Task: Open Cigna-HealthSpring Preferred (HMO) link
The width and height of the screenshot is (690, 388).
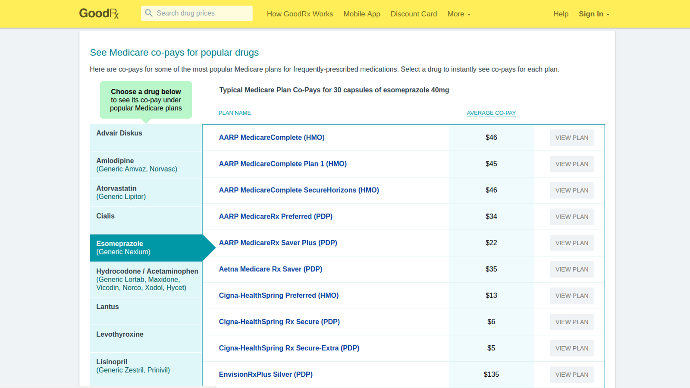Action: 279,295
